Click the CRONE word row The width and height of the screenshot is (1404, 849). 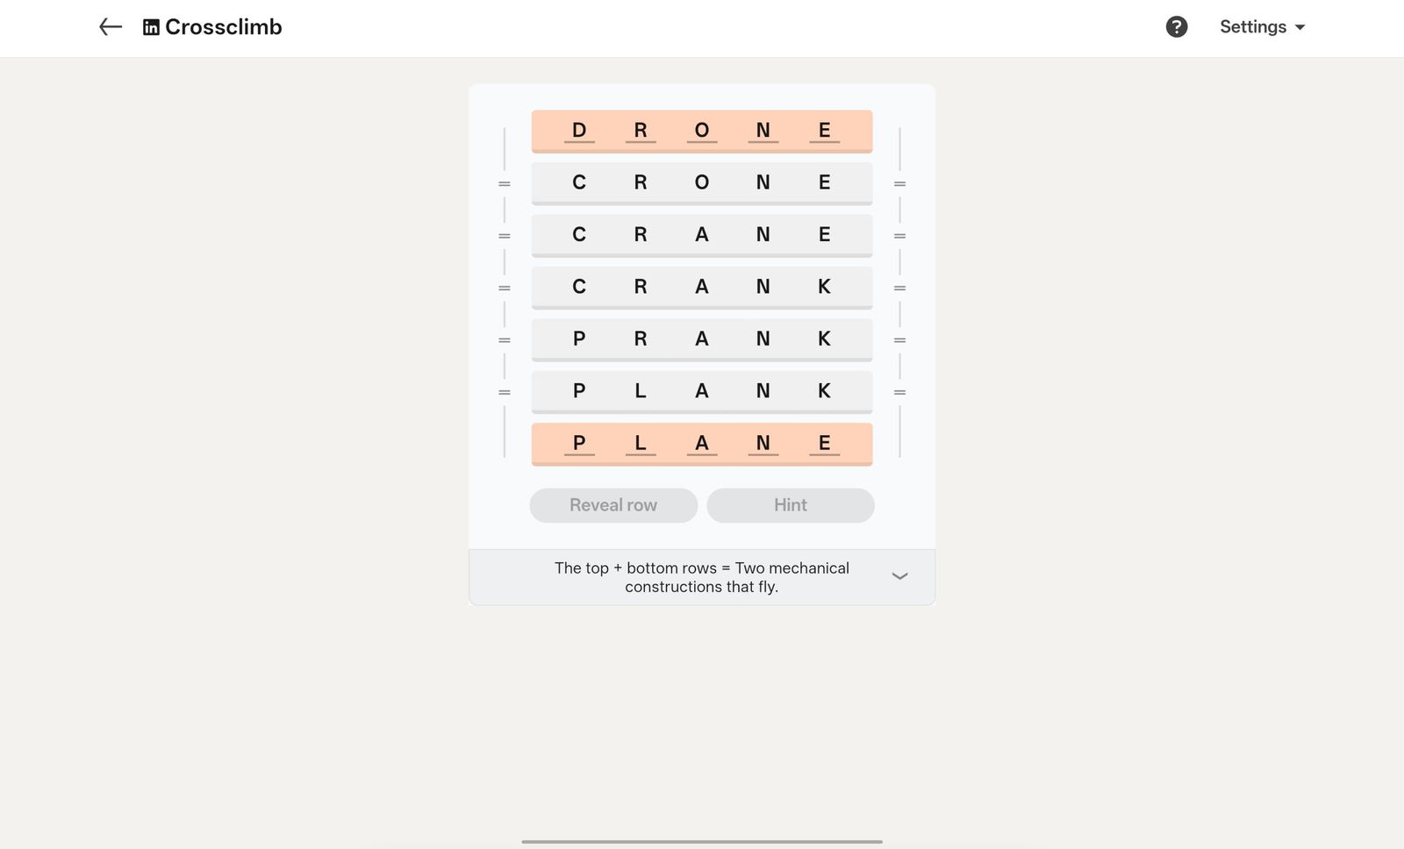tap(701, 182)
